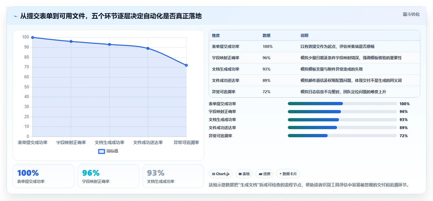
Task: Select the 表格 tag chip
Action: 244,174
